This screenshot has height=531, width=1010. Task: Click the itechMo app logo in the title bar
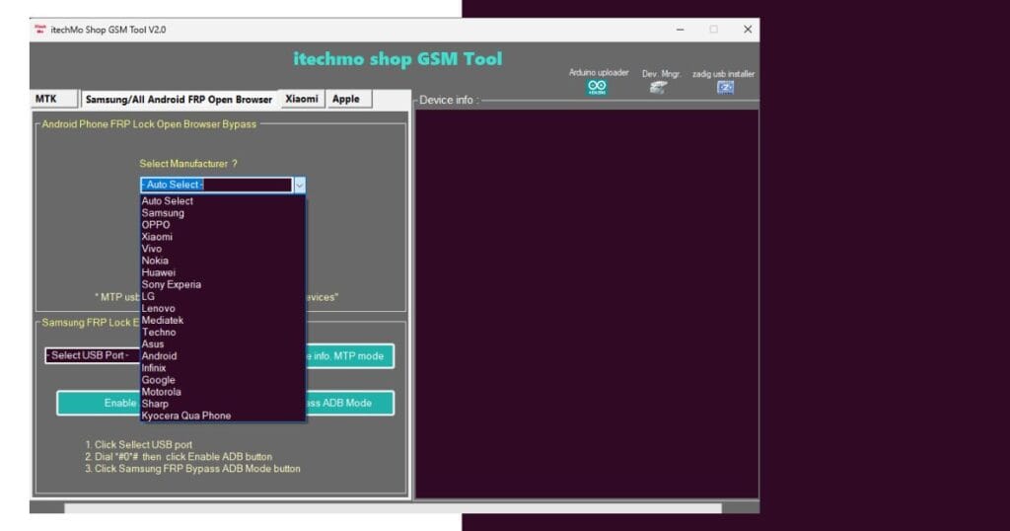pyautogui.click(x=40, y=30)
